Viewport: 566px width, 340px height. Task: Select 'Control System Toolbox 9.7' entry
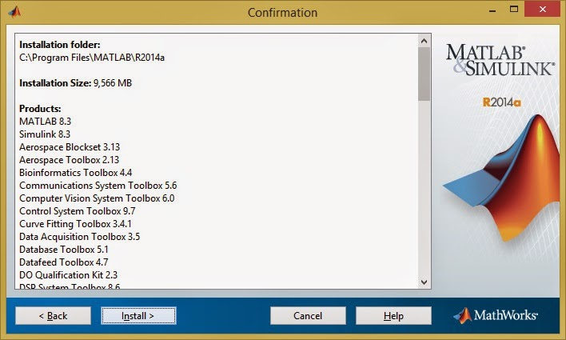coord(78,211)
